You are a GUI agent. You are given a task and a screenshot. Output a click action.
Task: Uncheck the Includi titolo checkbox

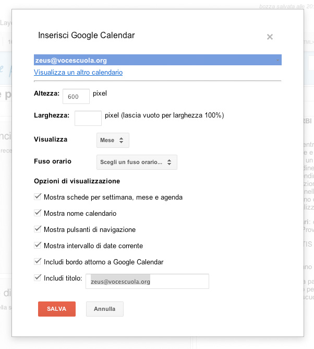point(38,278)
